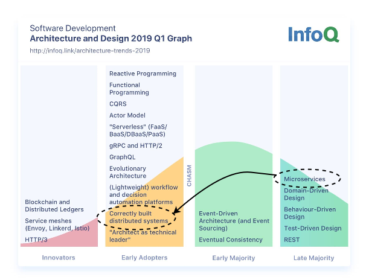Click the circled Microservices item
This screenshot has width=369, height=280.
304,179
